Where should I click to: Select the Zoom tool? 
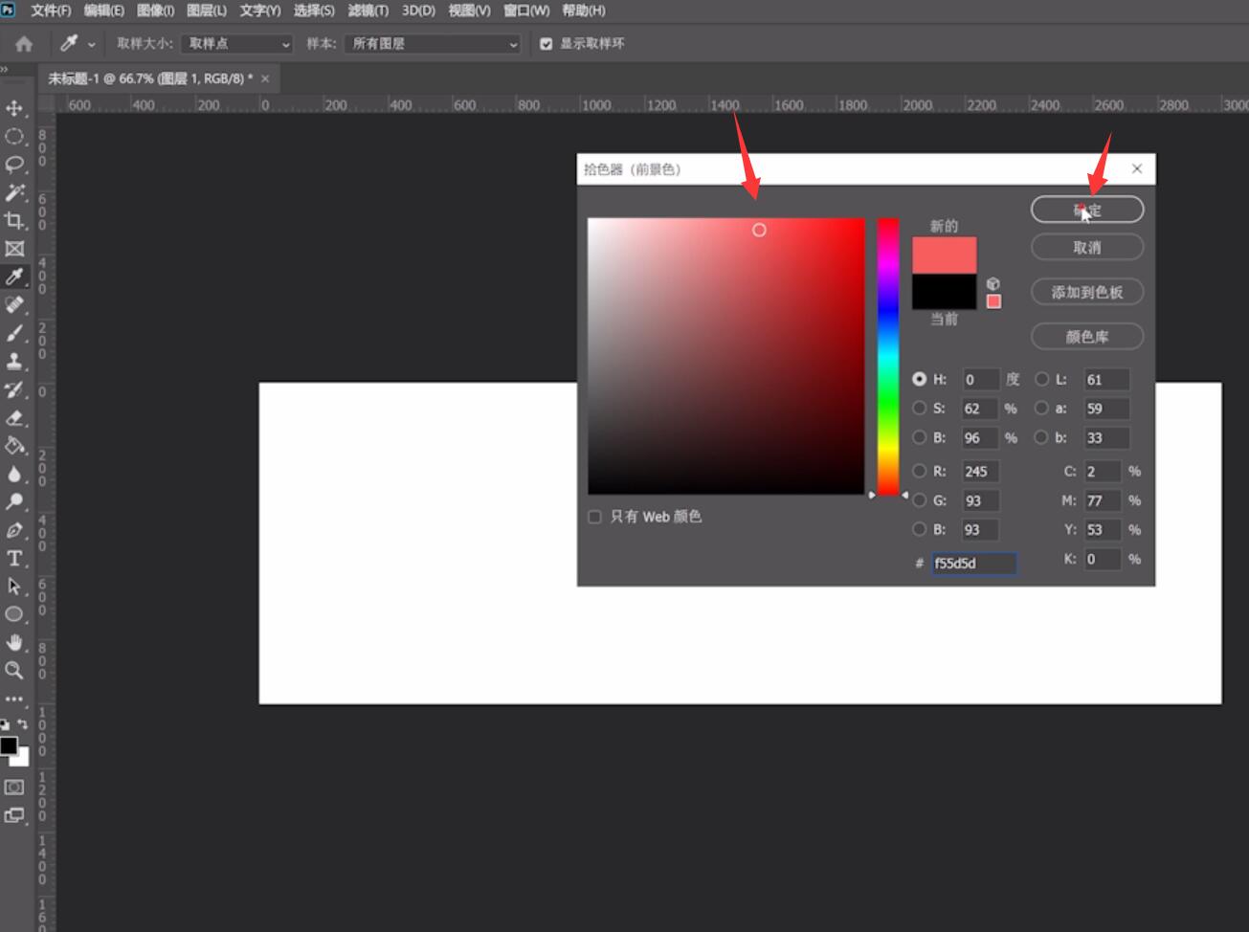point(14,670)
